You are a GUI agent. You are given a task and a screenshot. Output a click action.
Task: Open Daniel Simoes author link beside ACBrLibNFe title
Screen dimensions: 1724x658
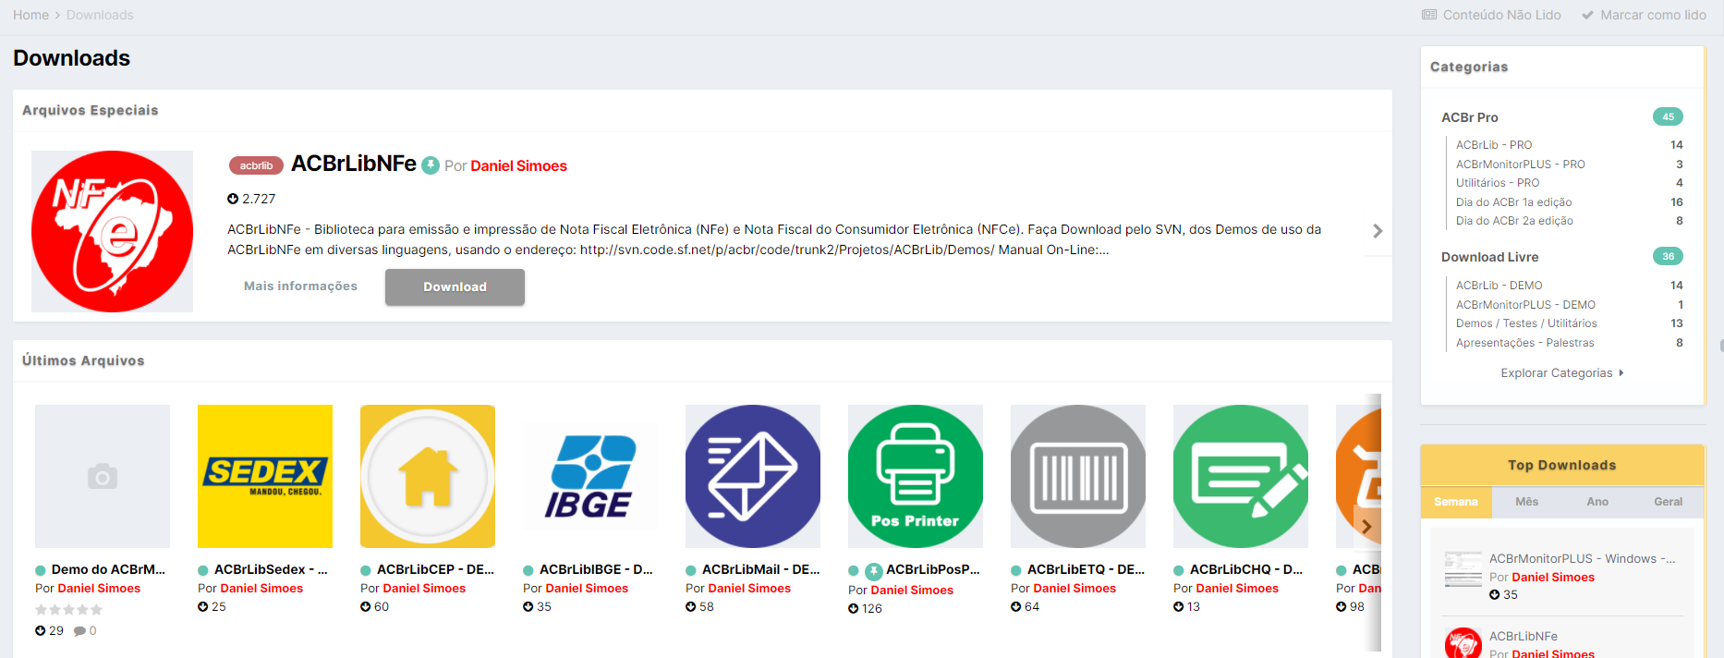pos(518,166)
